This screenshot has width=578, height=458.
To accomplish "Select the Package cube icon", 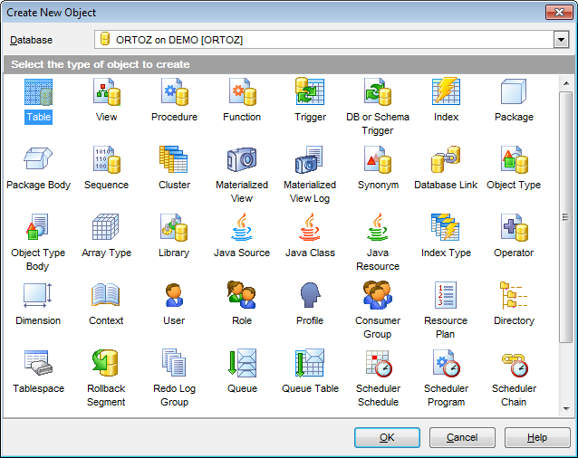I will pos(514,91).
